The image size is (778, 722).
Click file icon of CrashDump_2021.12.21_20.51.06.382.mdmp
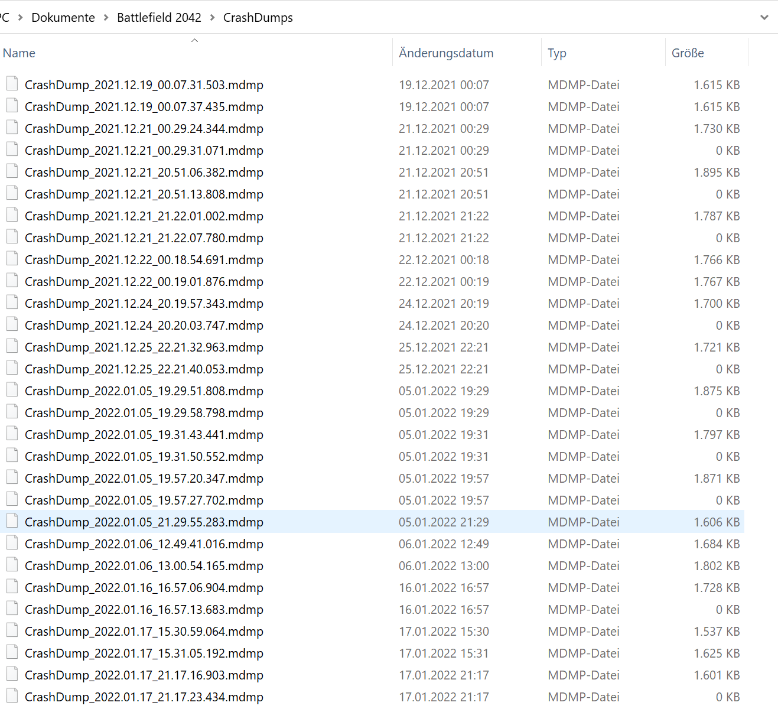tap(12, 172)
